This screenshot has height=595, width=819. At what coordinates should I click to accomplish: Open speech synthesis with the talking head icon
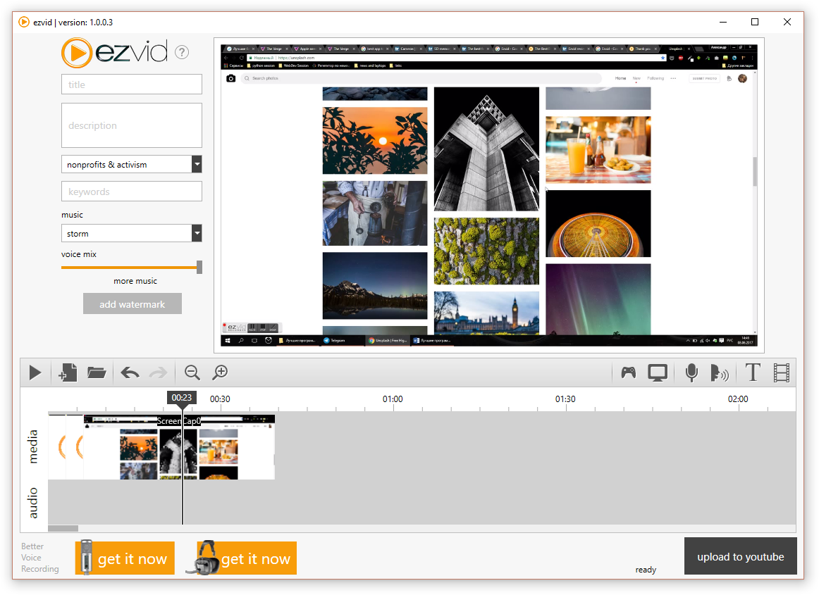[719, 372]
